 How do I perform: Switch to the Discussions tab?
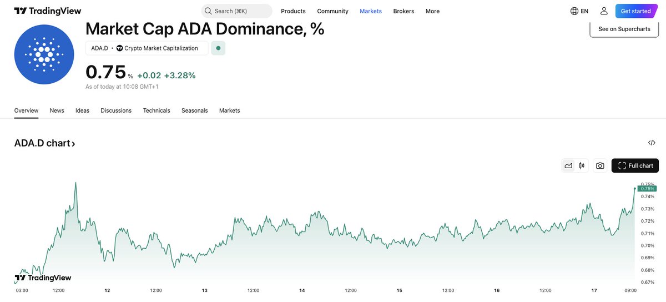click(116, 110)
